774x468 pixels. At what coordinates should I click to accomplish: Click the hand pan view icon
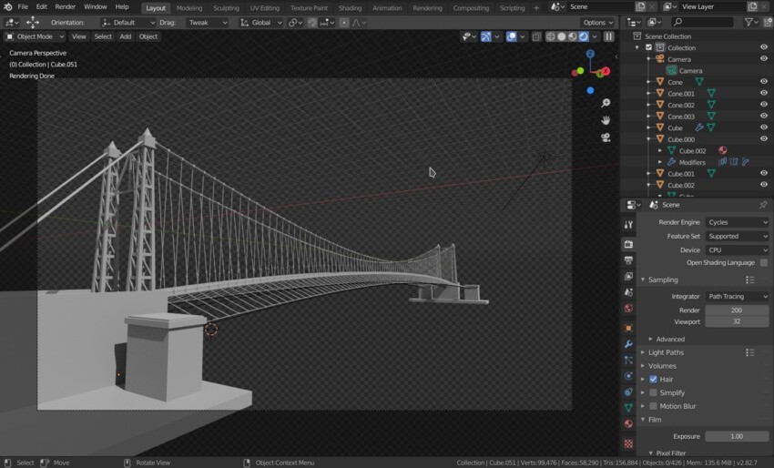pos(606,120)
